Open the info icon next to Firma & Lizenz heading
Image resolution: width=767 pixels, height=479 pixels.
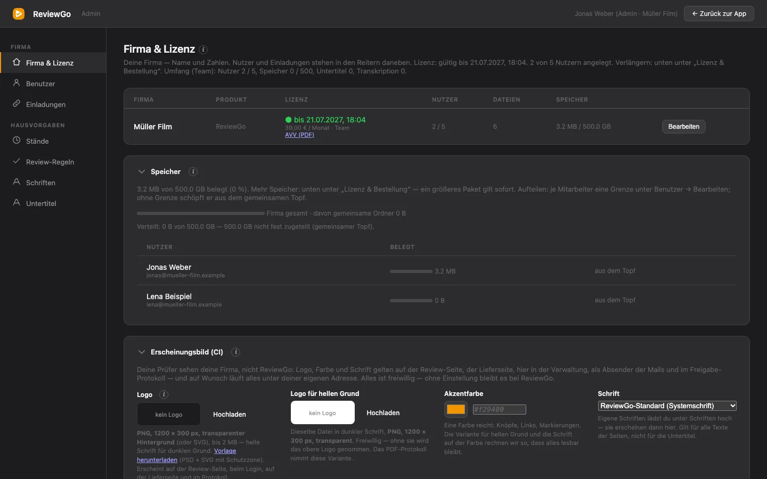coord(203,49)
